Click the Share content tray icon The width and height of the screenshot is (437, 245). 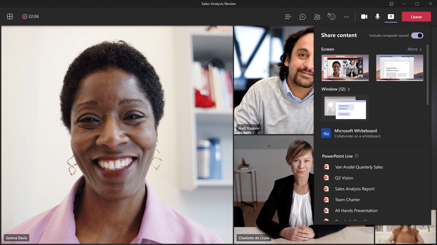(391, 17)
